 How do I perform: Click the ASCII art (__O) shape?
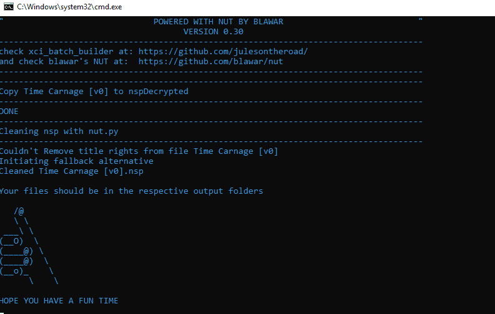click(12, 241)
